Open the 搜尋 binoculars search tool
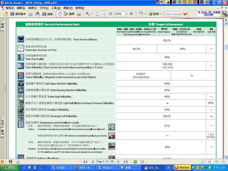This screenshot has width=228, height=171. click(x=47, y=14)
